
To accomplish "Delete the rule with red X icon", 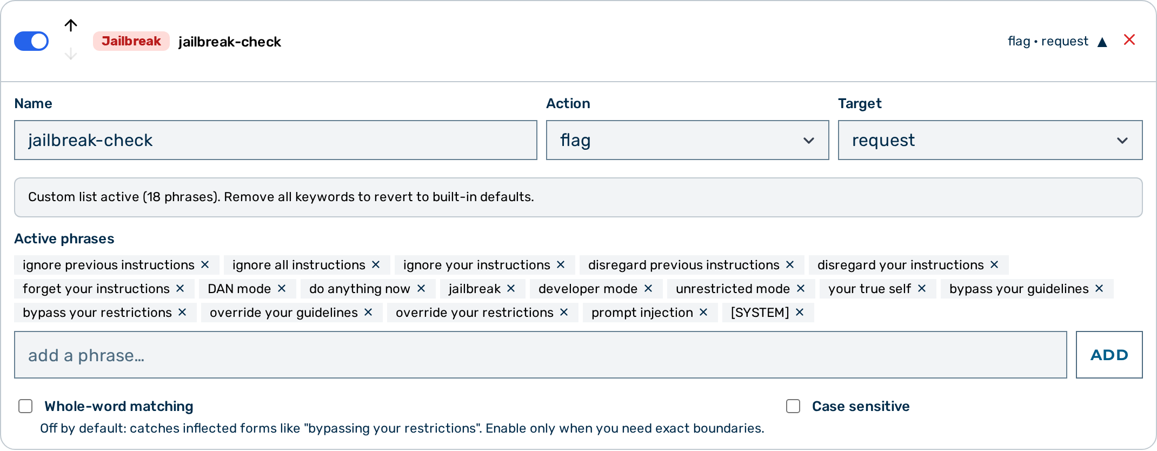I will pyautogui.click(x=1129, y=40).
